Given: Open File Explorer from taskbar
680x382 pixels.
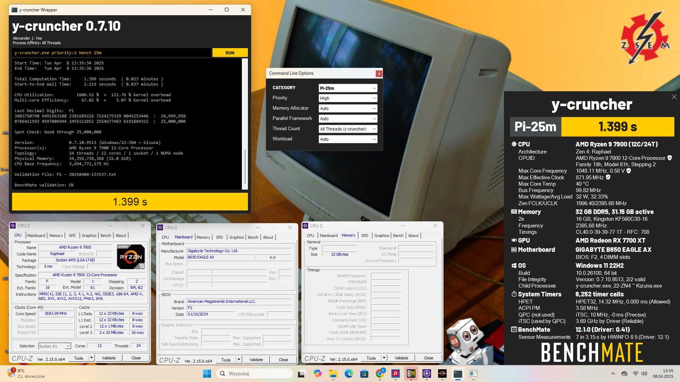Looking at the screenshot, I should coord(333,374).
